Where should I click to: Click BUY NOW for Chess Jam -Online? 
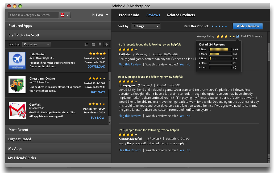tap(98, 92)
